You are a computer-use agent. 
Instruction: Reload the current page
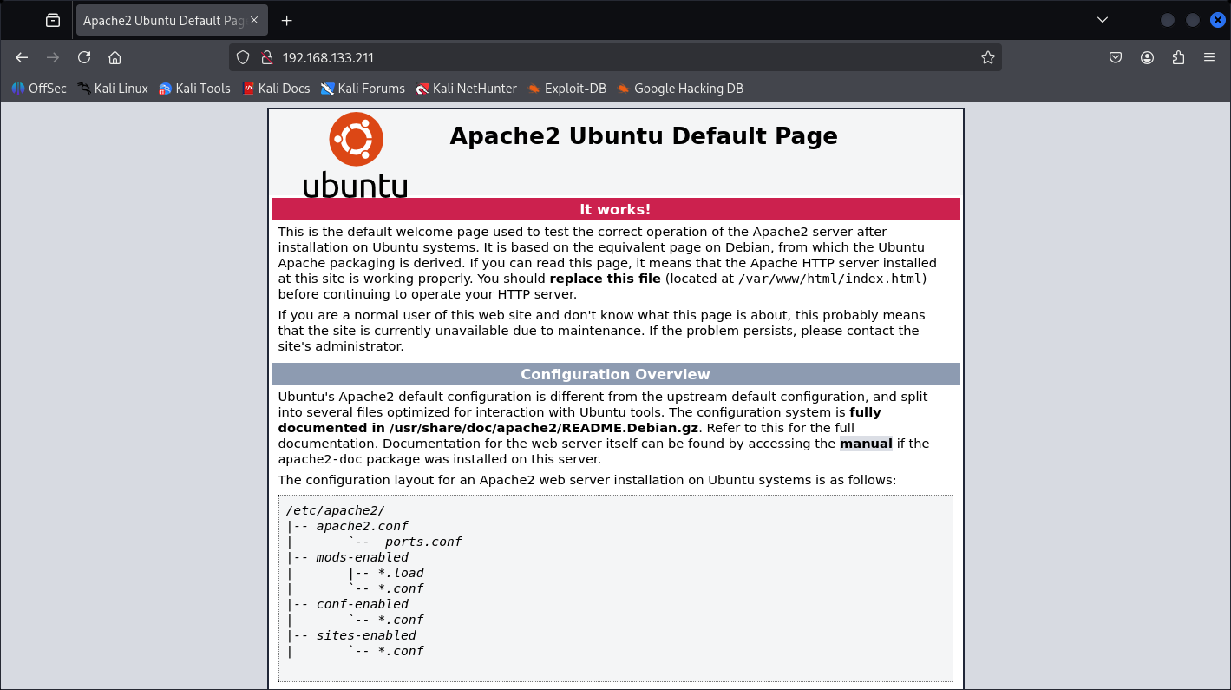(x=84, y=57)
